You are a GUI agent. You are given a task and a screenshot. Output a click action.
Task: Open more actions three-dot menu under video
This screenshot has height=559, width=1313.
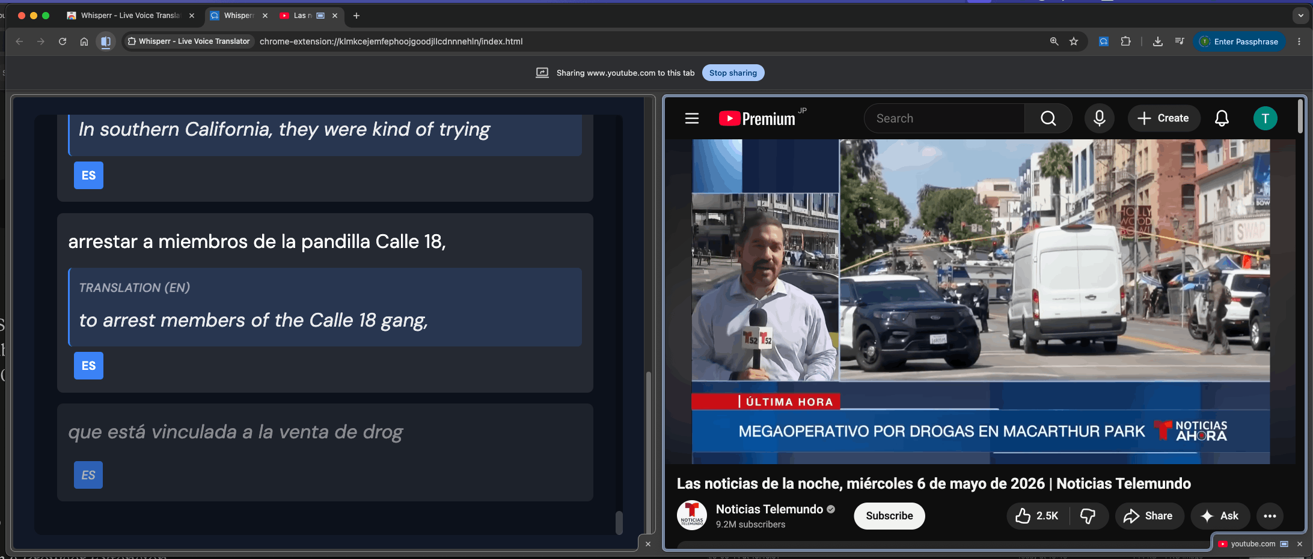point(1270,516)
